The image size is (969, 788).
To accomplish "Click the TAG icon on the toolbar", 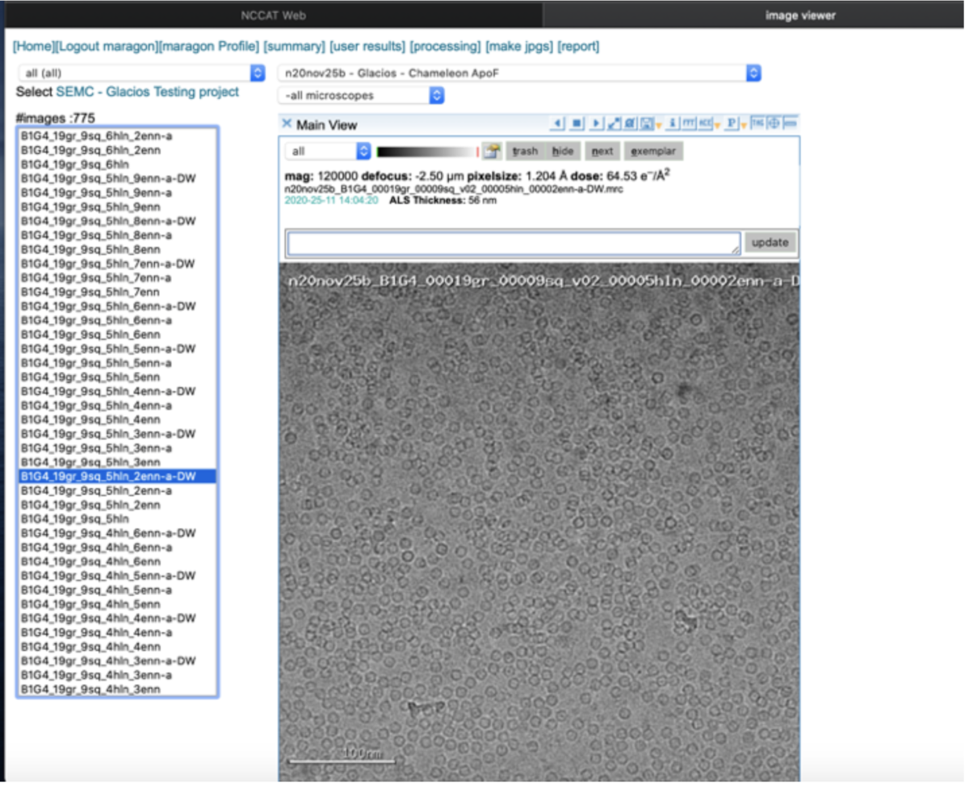I will [x=756, y=123].
